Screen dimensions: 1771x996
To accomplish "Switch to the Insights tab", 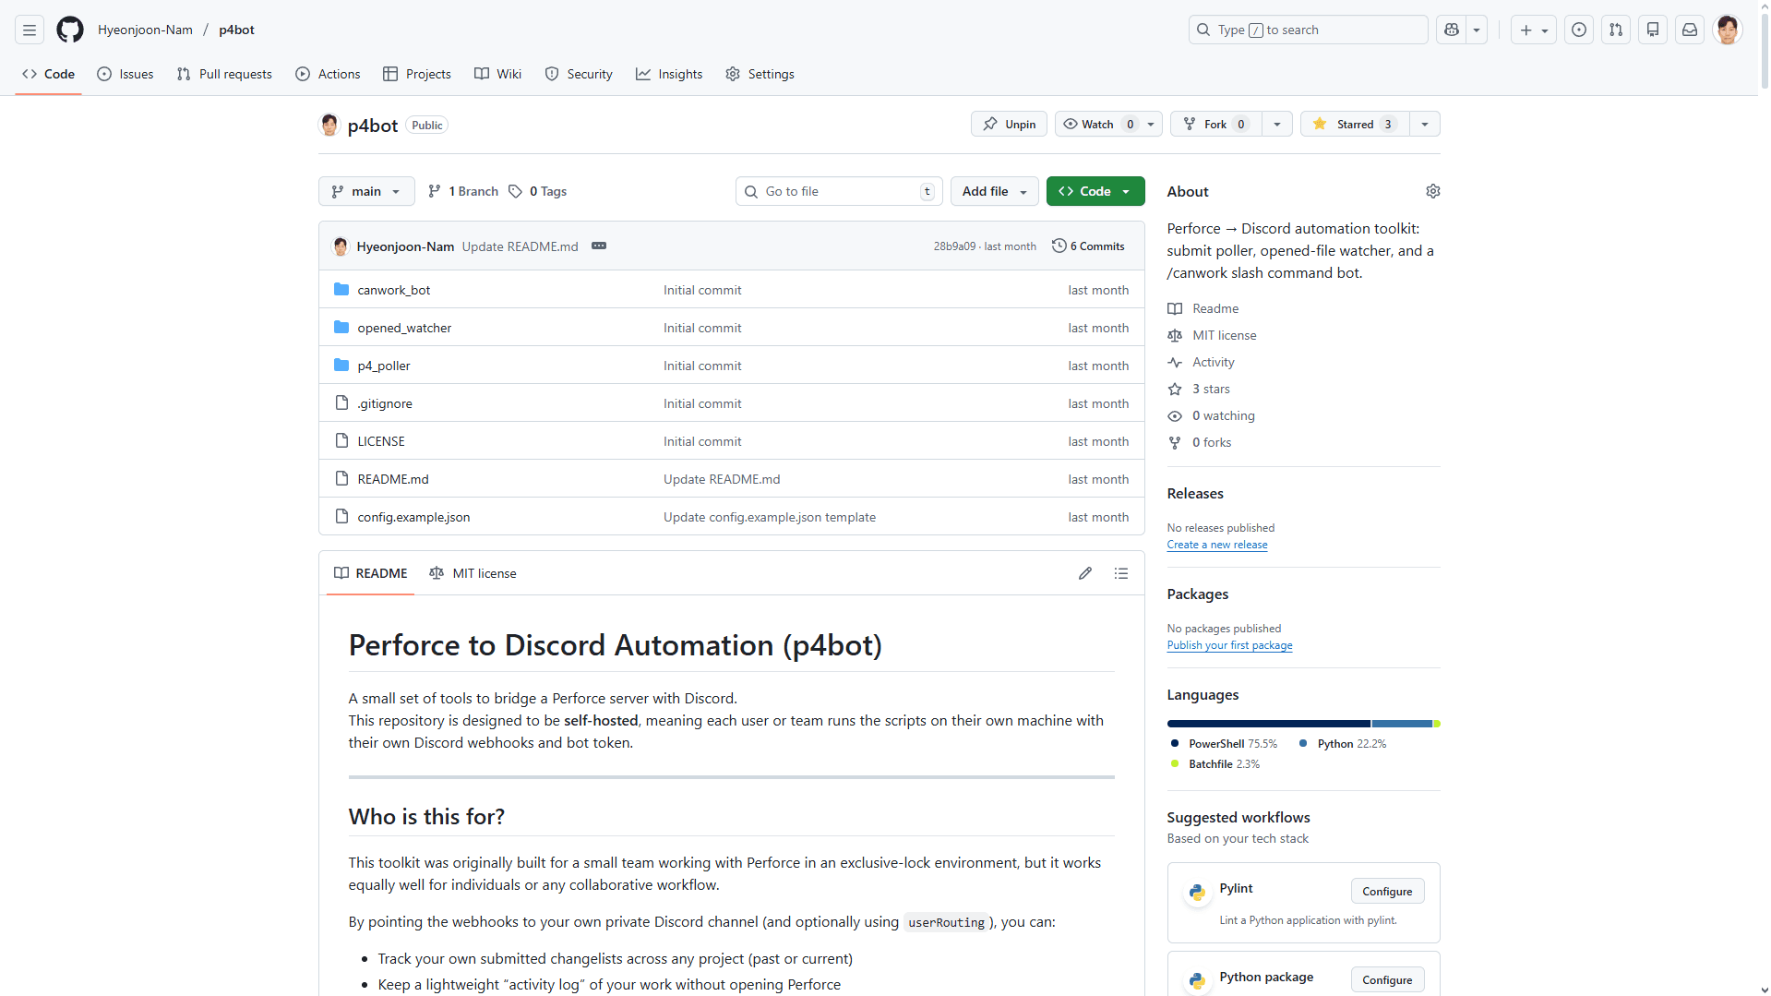I will (669, 74).
